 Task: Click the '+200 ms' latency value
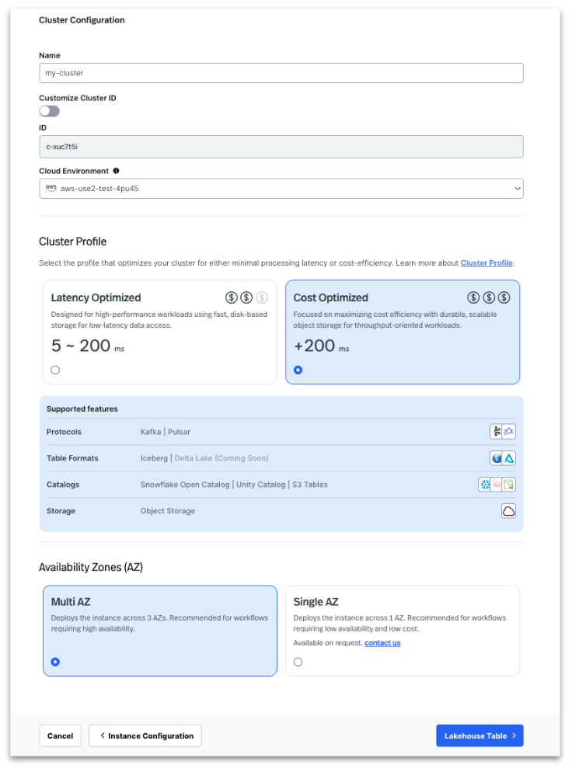tap(321, 346)
